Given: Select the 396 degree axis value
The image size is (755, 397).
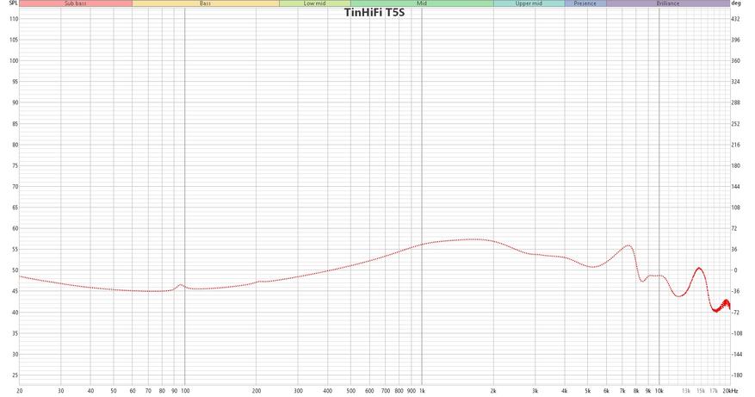Looking at the screenshot, I should (x=736, y=40).
